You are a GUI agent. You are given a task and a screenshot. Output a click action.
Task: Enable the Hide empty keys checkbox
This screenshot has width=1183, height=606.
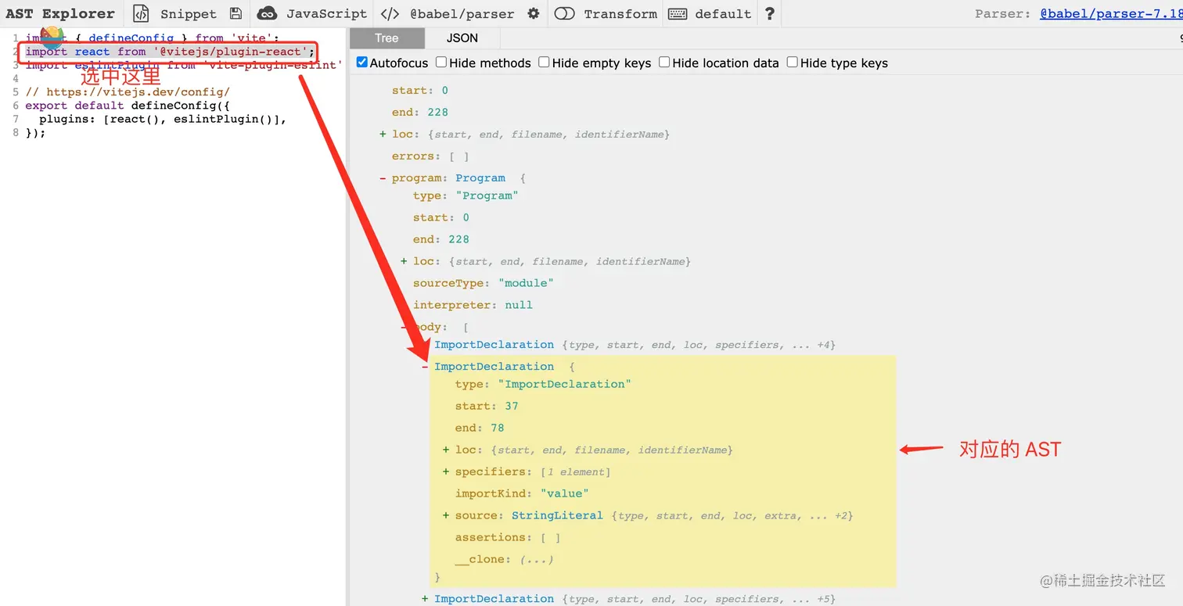[x=544, y=62]
